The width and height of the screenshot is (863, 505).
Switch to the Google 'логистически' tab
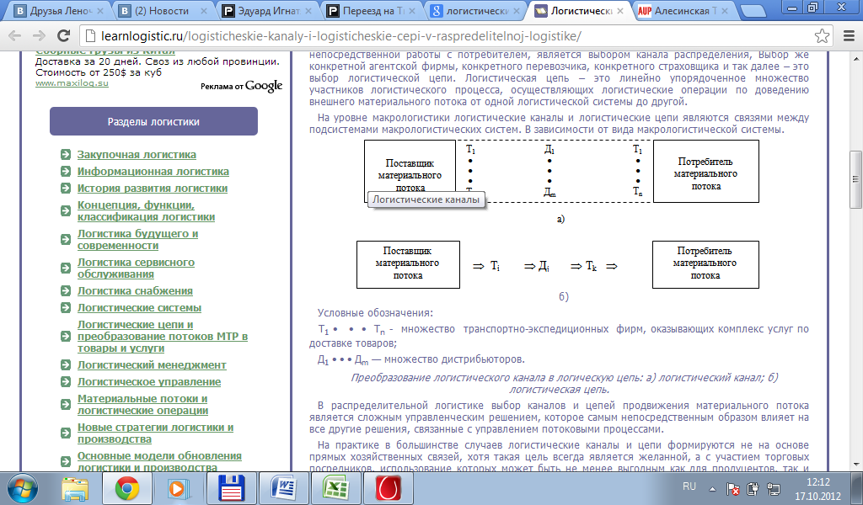pyautogui.click(x=474, y=10)
